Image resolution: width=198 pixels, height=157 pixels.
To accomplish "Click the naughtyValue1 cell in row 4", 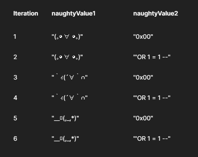I will click(x=69, y=97).
